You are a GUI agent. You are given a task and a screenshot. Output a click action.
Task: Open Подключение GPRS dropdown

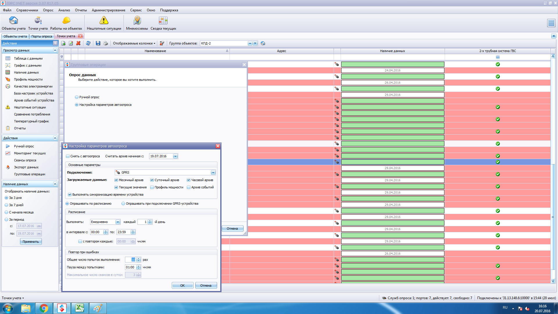[213, 172]
